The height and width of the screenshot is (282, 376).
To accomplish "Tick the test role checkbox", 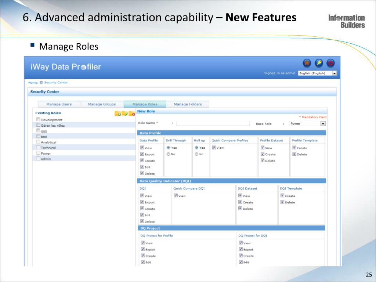I will pos(38,136).
